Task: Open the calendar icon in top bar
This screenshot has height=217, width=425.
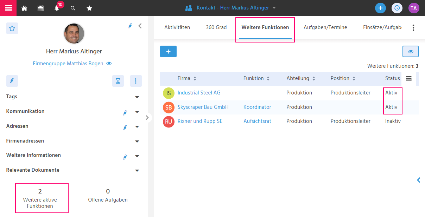Action: click(40, 8)
